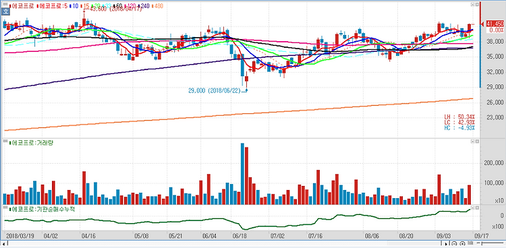
Task: Click the 200,000 volume axis label
Action: pyautogui.click(x=493, y=164)
